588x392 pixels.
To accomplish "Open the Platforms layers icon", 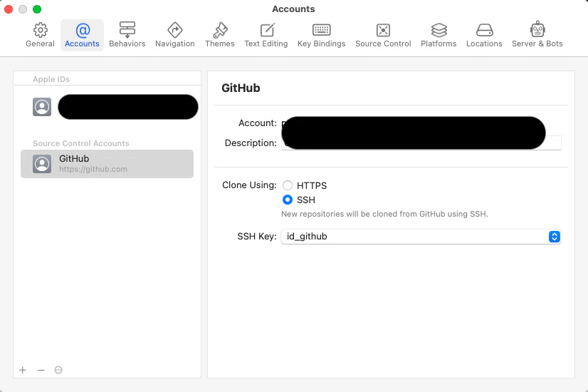I will (x=439, y=30).
